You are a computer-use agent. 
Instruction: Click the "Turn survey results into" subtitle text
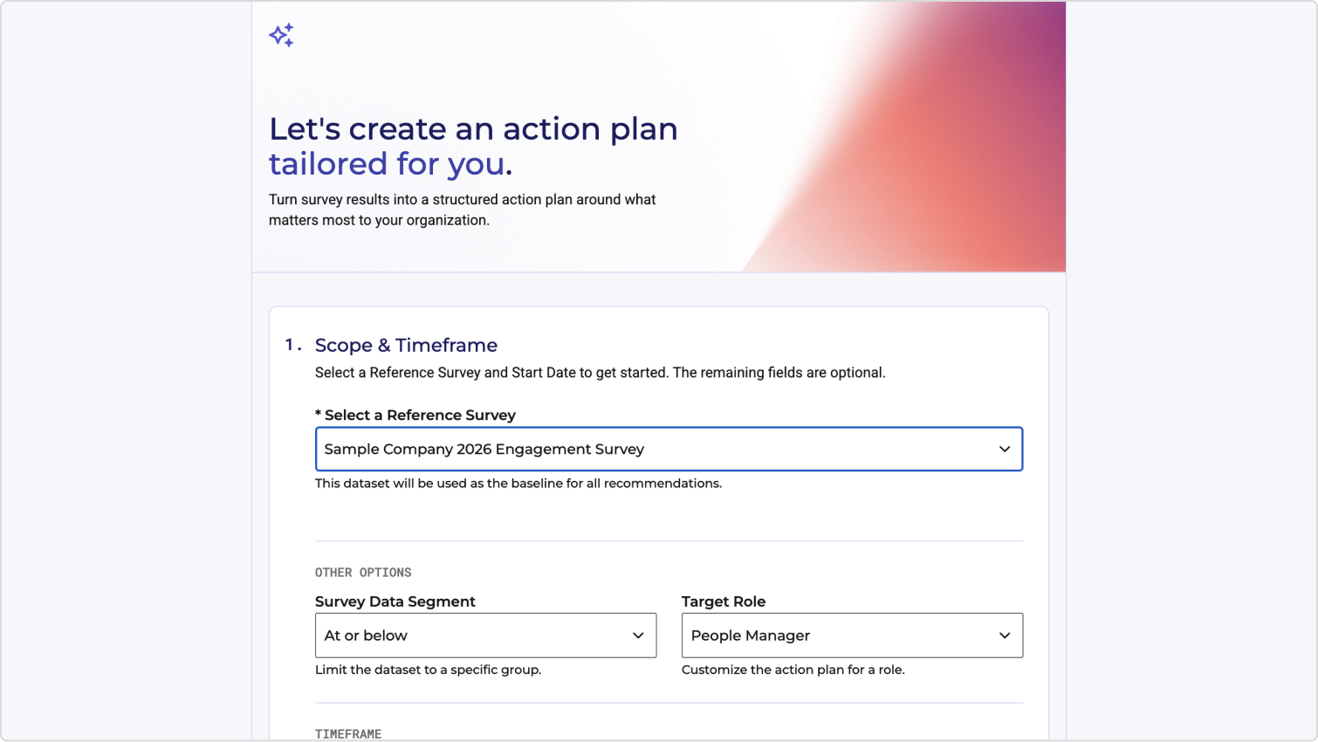tap(463, 210)
